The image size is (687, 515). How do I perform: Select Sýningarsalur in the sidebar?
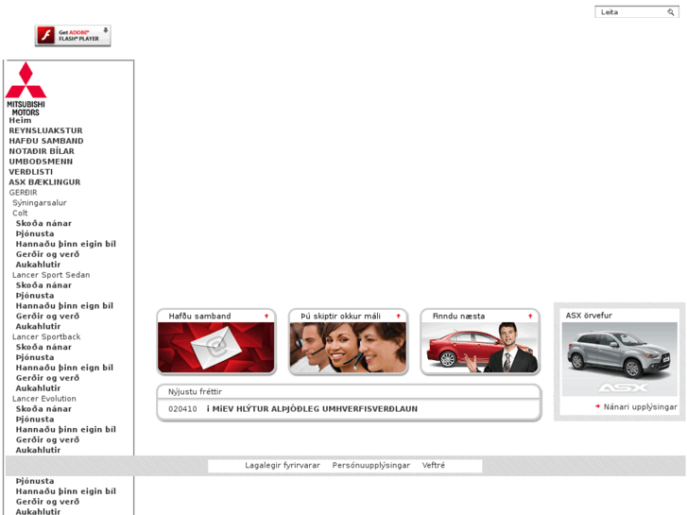point(40,203)
